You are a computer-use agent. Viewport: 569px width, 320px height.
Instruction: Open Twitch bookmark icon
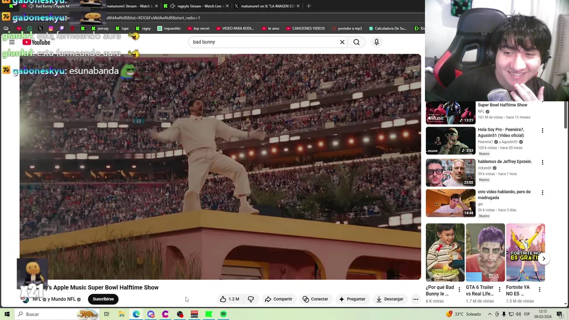(x=61, y=28)
